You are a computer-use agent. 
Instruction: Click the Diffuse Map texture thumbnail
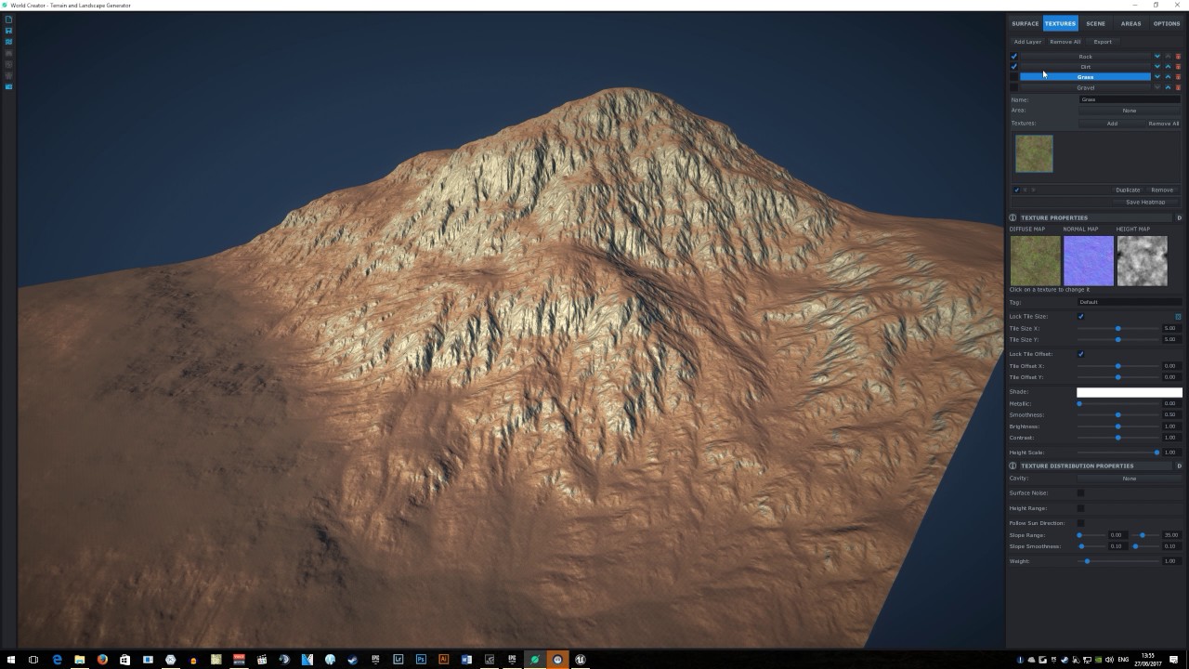coord(1035,260)
